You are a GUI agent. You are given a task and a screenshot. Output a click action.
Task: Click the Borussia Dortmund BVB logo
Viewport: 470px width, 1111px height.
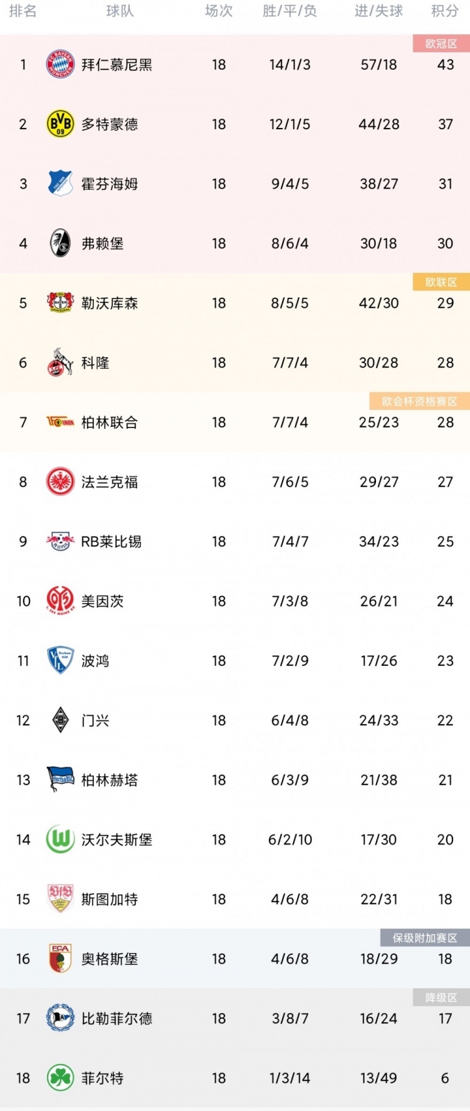[x=61, y=124]
